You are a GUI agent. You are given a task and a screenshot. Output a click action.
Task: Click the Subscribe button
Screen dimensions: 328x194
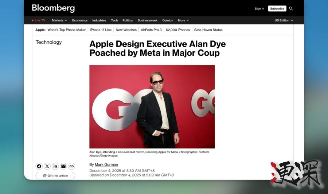[x=277, y=8]
